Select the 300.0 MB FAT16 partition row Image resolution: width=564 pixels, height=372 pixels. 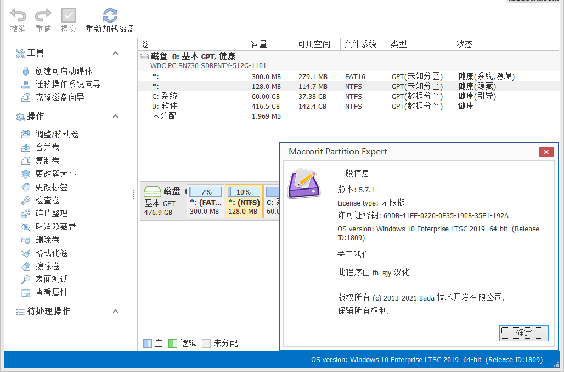tap(349, 77)
